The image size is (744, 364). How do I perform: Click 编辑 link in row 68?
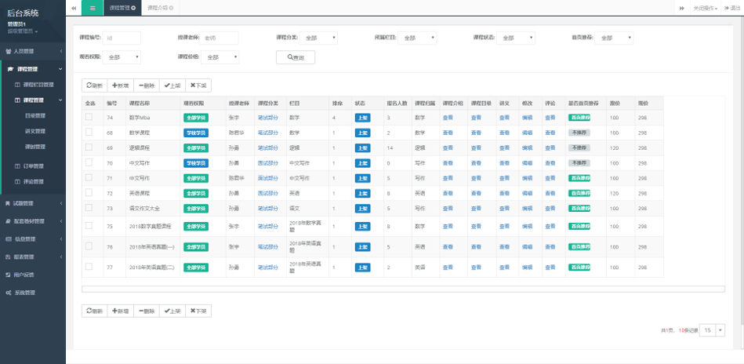527,133
